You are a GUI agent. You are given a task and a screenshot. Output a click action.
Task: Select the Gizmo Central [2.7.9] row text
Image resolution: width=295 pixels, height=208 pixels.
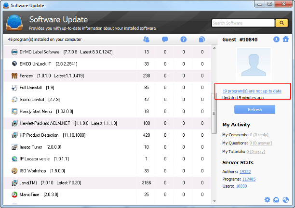(x=40, y=99)
